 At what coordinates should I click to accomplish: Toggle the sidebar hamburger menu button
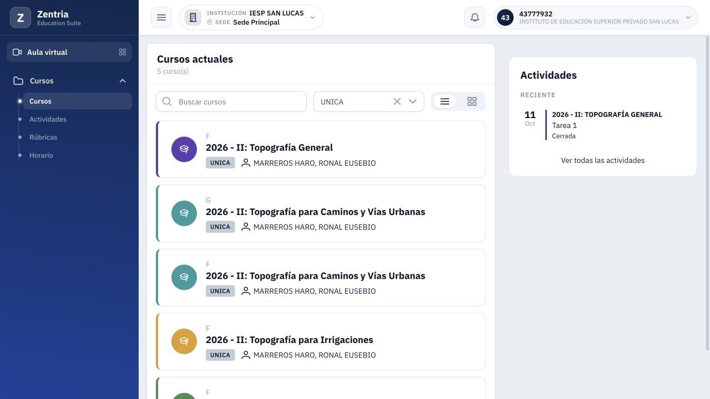tap(161, 18)
